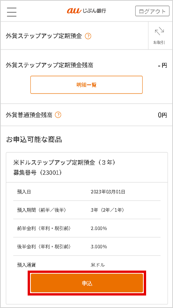Click the 預入日 2023年03月01日 row
This screenshot has width=173, height=308.
[87, 192]
